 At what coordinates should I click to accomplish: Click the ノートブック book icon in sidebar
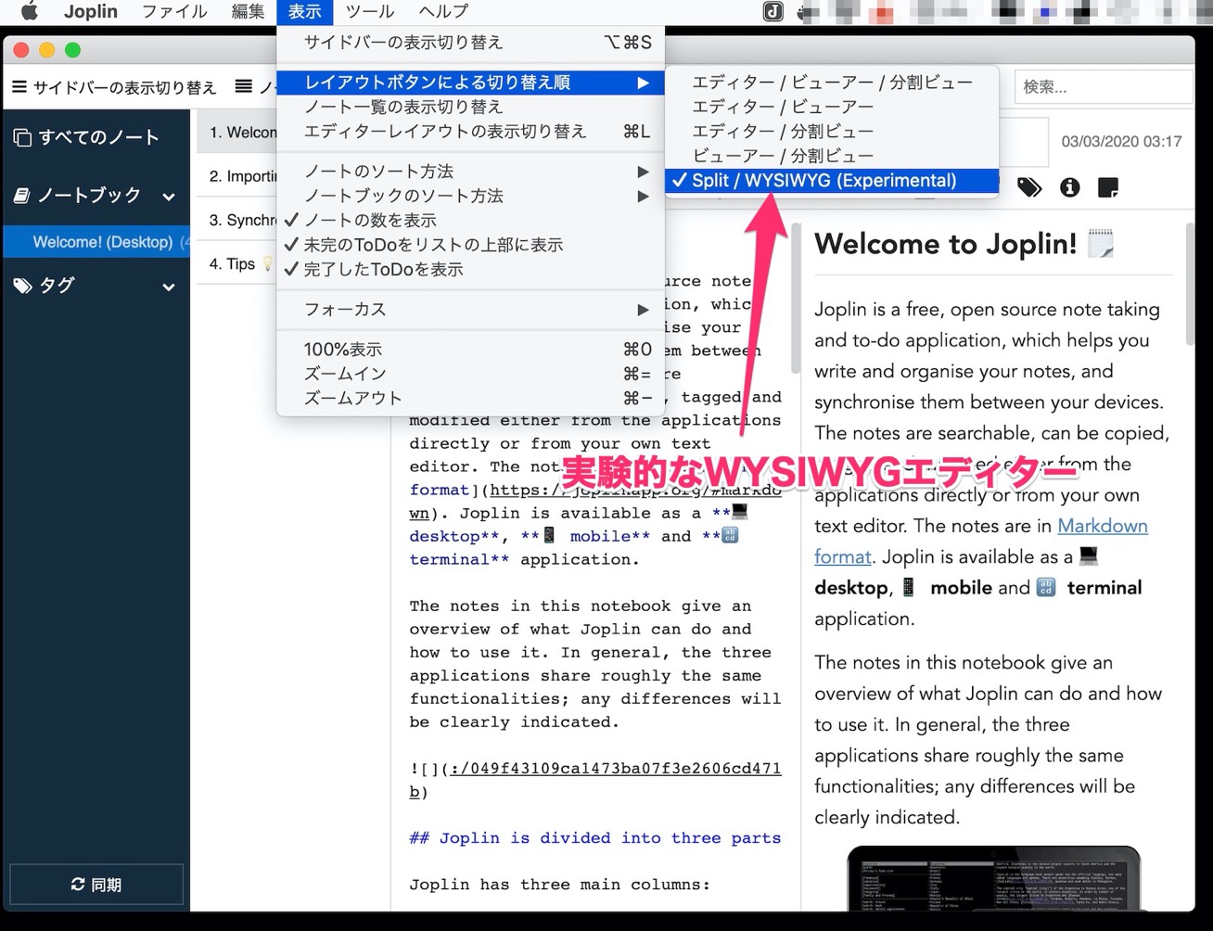point(21,194)
